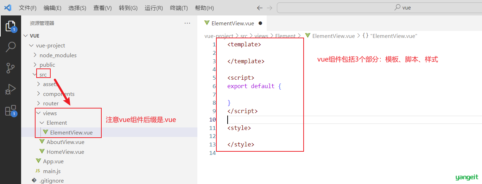This screenshot has height=184, width=482.
Task: Open the 选择(S) menu
Action: (x=77, y=8)
